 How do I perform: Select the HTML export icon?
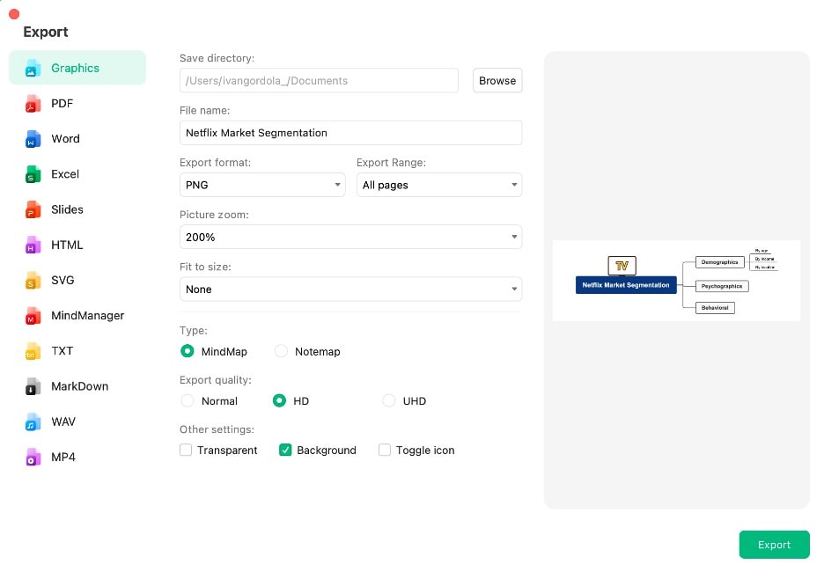(33, 246)
